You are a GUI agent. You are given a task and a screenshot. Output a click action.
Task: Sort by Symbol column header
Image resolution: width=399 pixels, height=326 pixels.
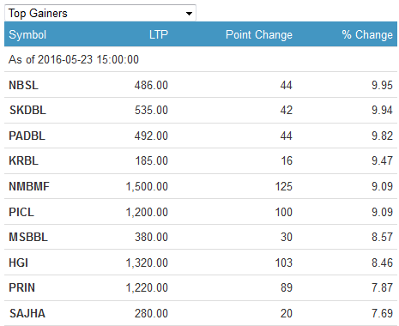click(27, 35)
